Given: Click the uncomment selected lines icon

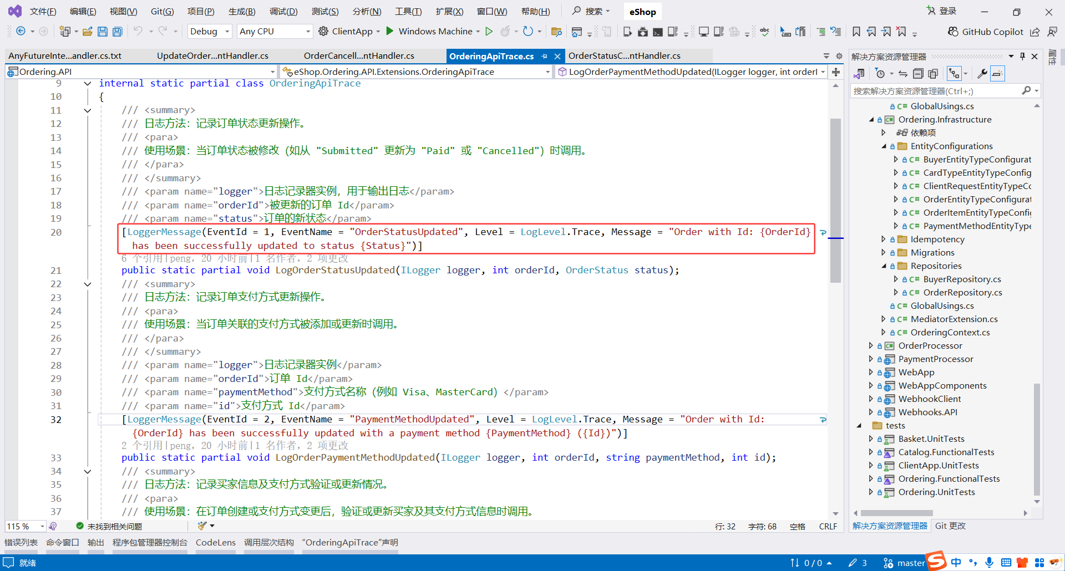Looking at the screenshot, I should [836, 32].
